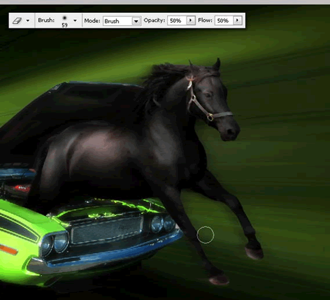Open the Opacity slider arrow

(x=191, y=21)
